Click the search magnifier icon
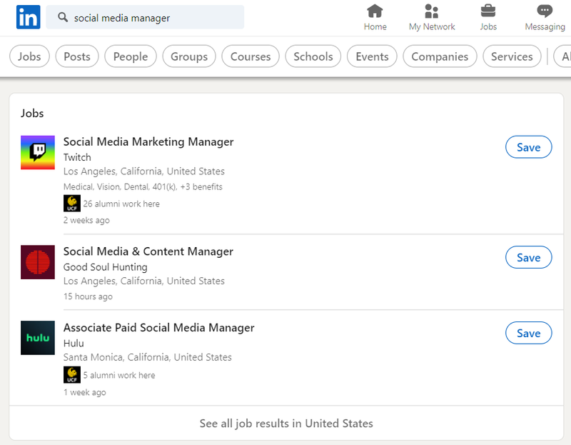The height and width of the screenshot is (445, 571). click(63, 17)
